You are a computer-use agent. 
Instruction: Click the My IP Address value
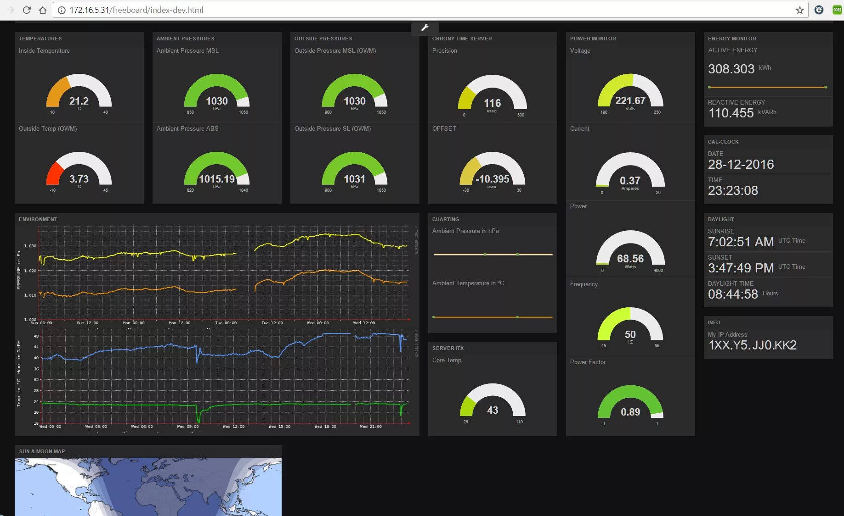click(x=753, y=345)
